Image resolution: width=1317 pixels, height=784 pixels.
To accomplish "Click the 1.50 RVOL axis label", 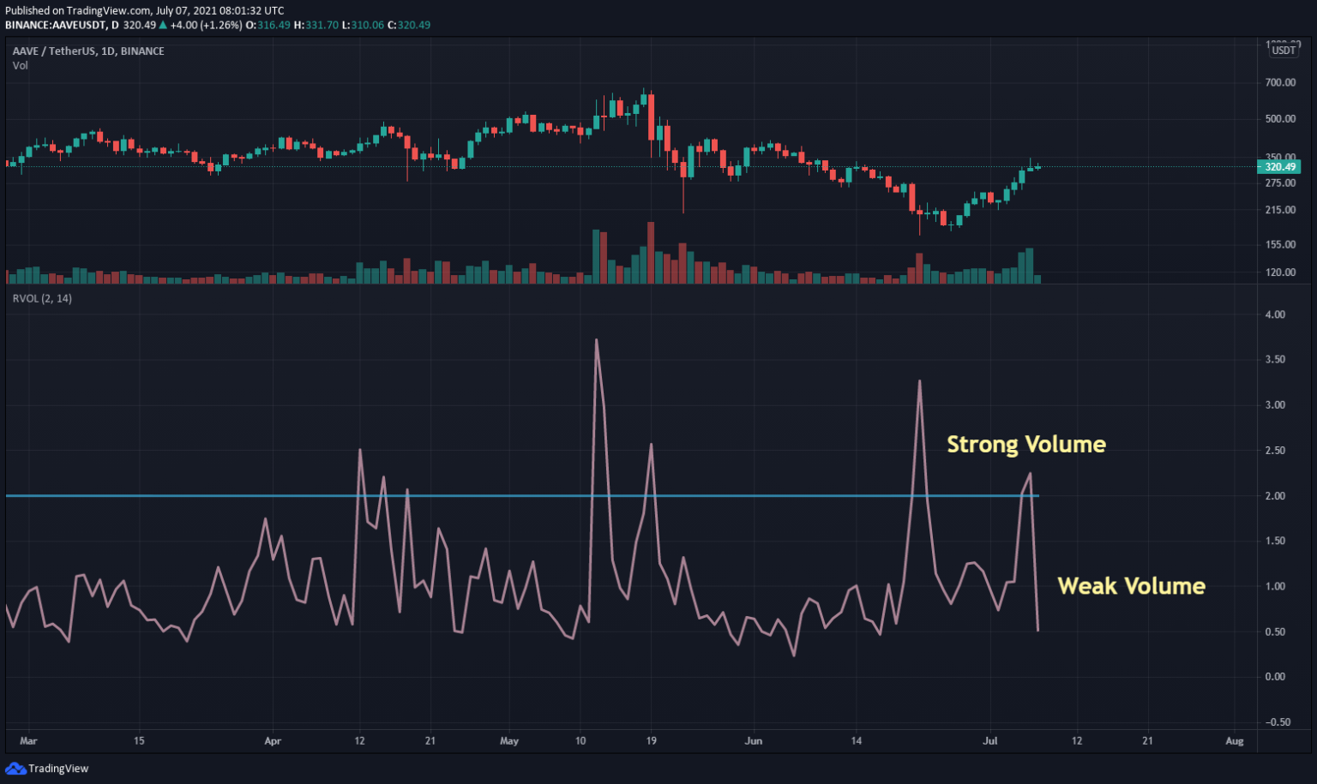I will point(1275,541).
